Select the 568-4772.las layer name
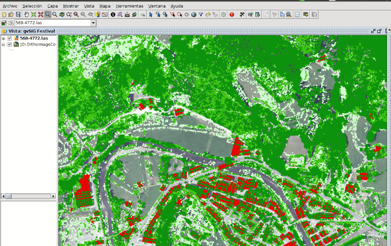Image resolution: width=391 pixels, height=246 pixels. tap(34, 38)
